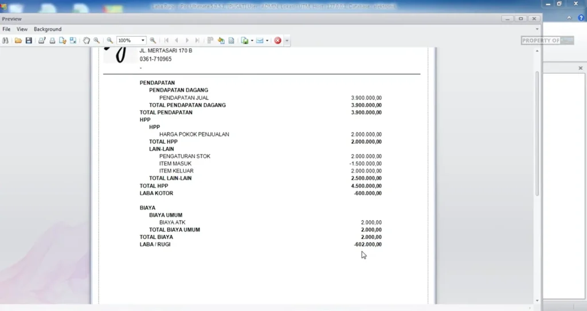Click the zoom out magnifier icon
Screen dimensions: 587x311
click(109, 41)
